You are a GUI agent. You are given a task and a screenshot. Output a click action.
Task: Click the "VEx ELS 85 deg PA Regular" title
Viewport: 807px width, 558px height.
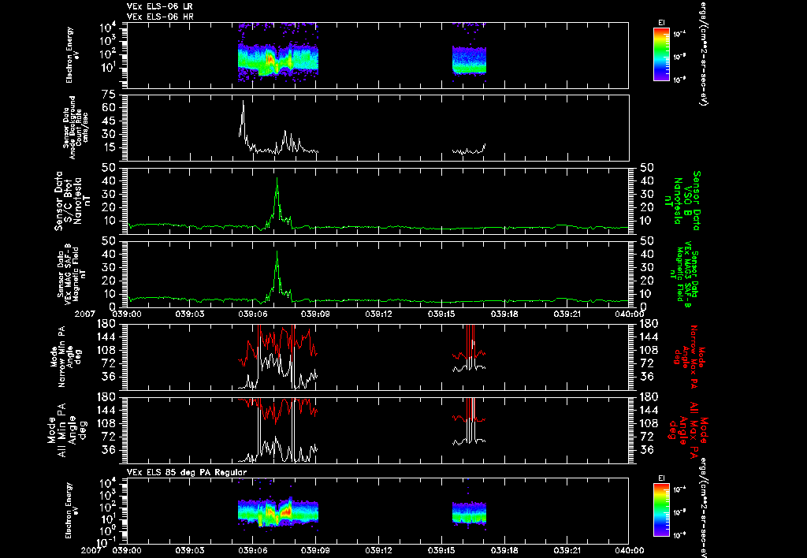(186, 472)
